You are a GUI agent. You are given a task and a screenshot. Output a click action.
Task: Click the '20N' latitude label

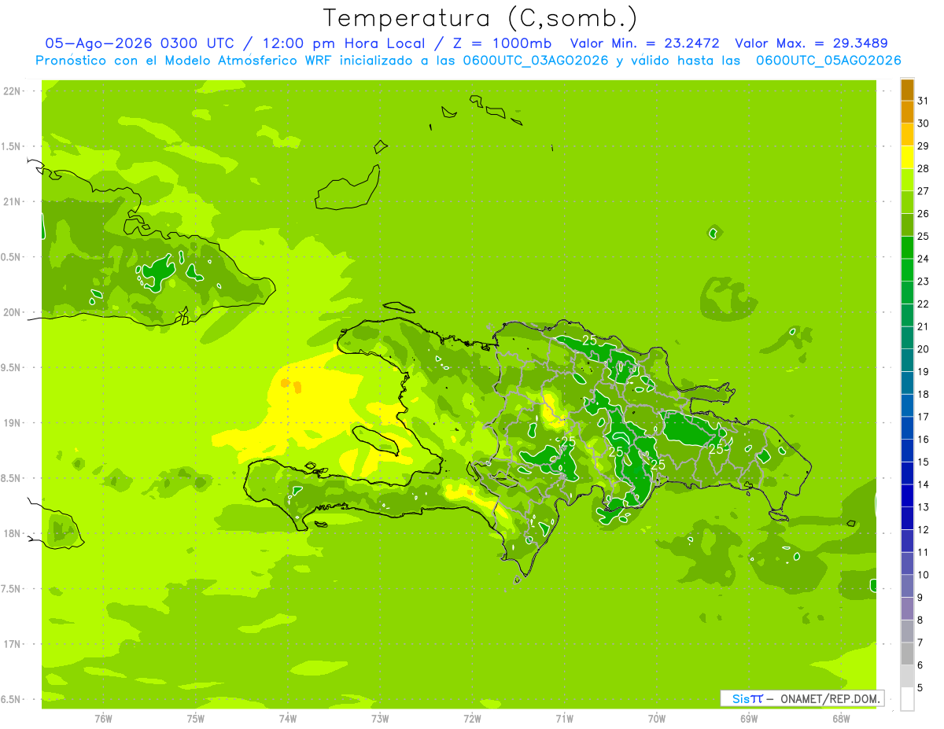pyautogui.click(x=12, y=312)
